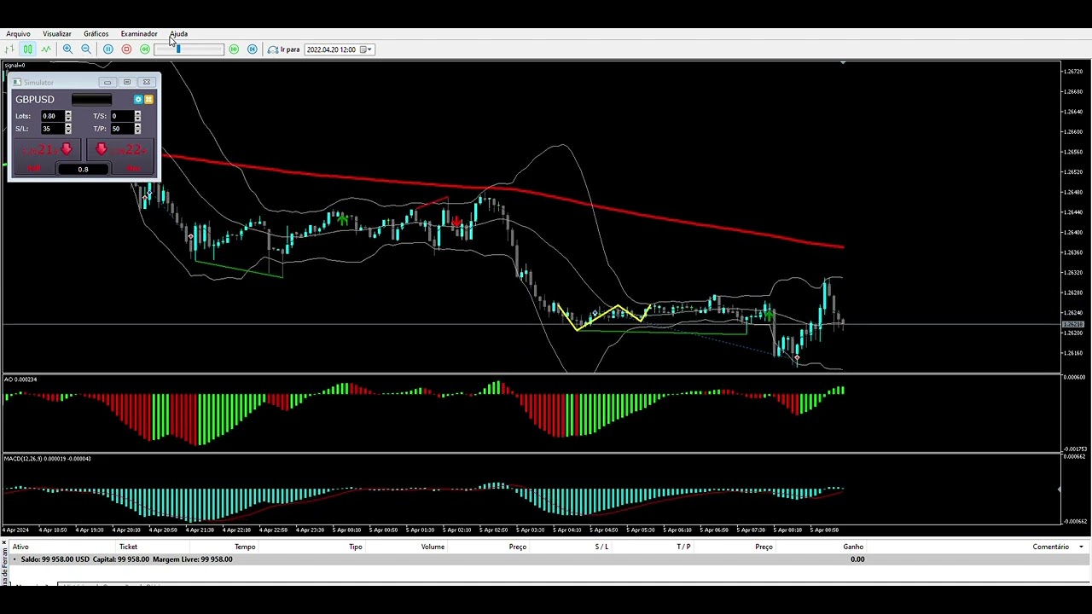Open the Examinador menu

[139, 34]
